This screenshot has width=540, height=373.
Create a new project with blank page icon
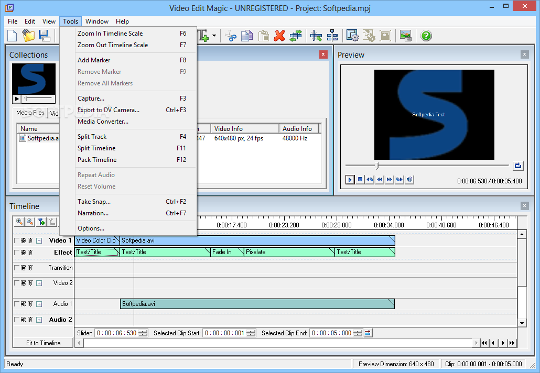(x=13, y=36)
